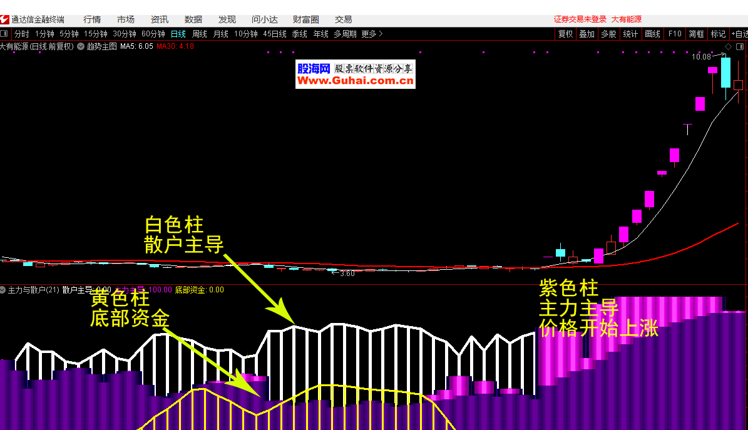
Task: Open F10 company information
Action: click(674, 34)
